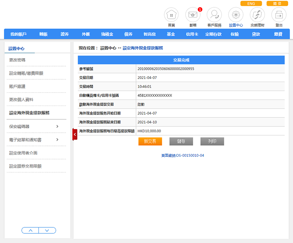Switch to 簡体 simplified Chinese
The image size is (293, 243).
click(x=277, y=4)
